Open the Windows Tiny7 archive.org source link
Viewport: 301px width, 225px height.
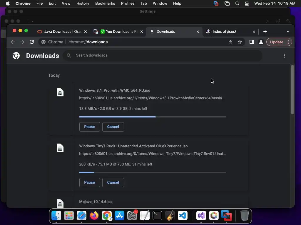[x=153, y=154]
